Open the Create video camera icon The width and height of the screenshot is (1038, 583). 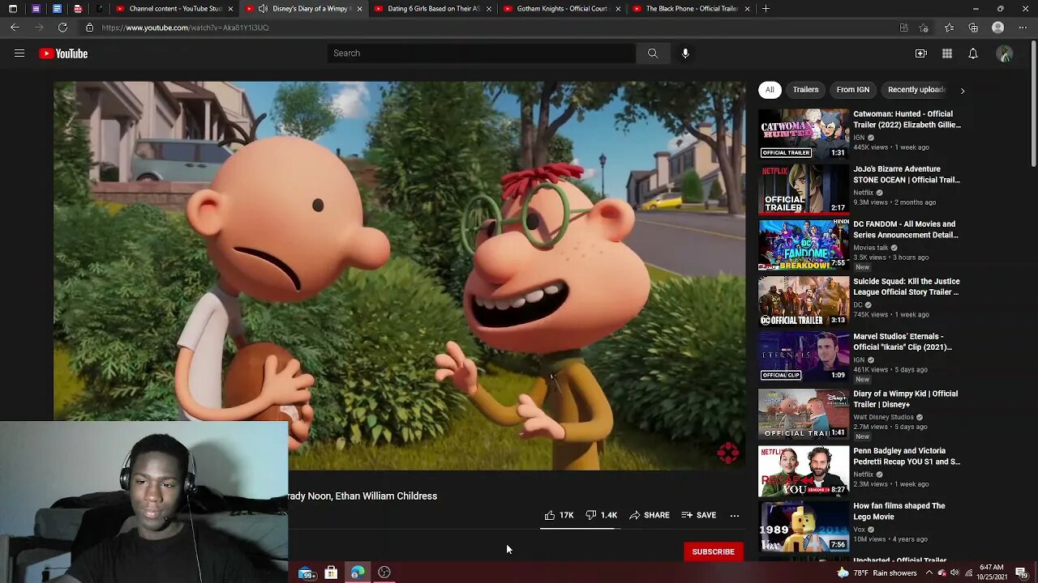[920, 53]
